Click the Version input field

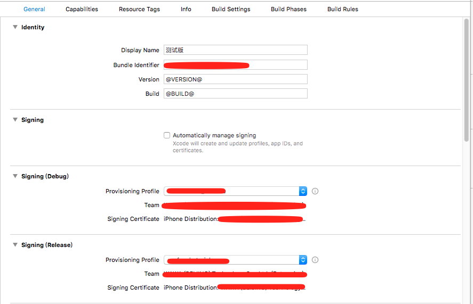click(x=235, y=79)
